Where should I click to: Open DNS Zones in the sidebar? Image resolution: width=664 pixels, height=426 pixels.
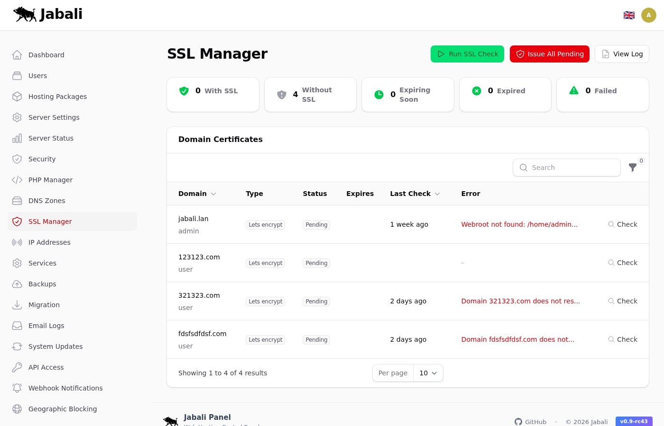[x=46, y=201]
